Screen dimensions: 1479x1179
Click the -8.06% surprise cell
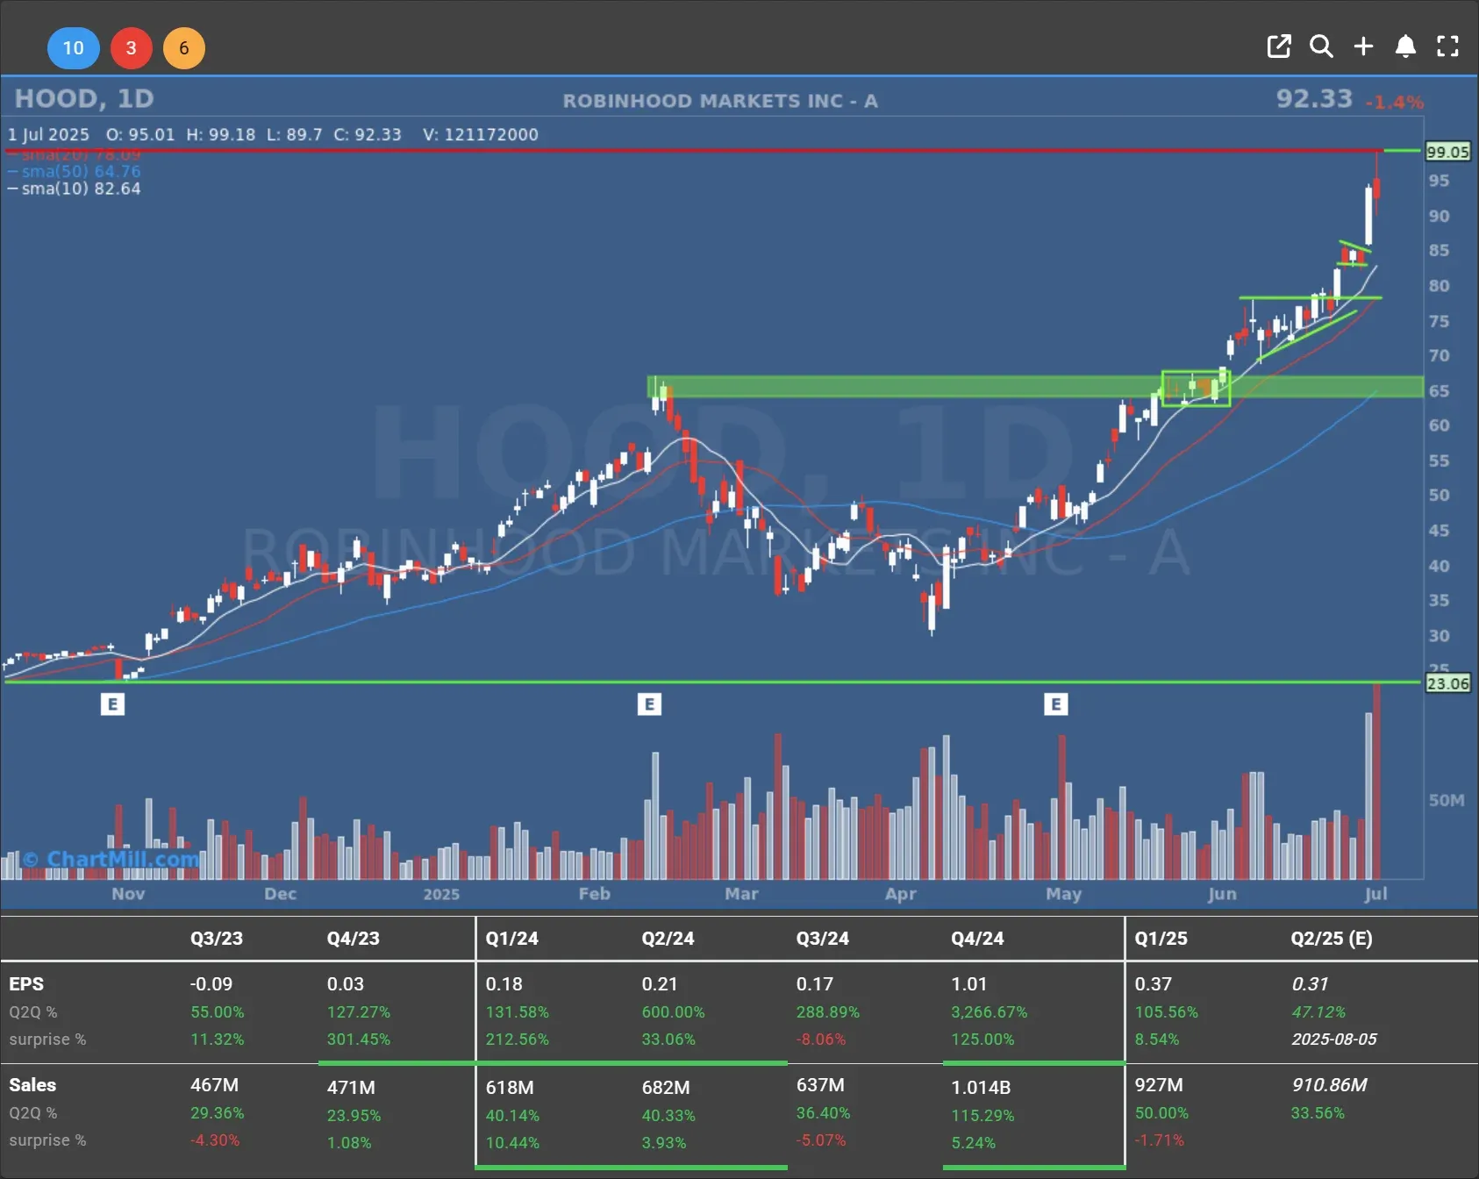click(821, 1039)
